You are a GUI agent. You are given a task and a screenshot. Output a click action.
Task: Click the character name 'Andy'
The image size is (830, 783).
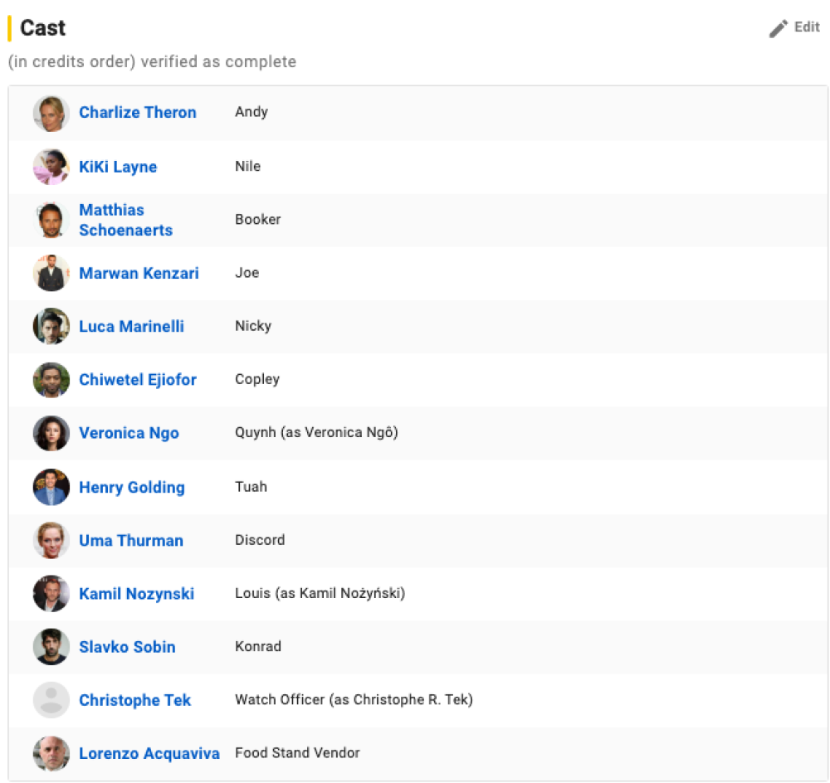pos(251,112)
